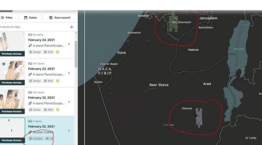The width and height of the screenshot is (262, 145).
Task: Click Purchase Access on February 24 result
Action: point(12,54)
